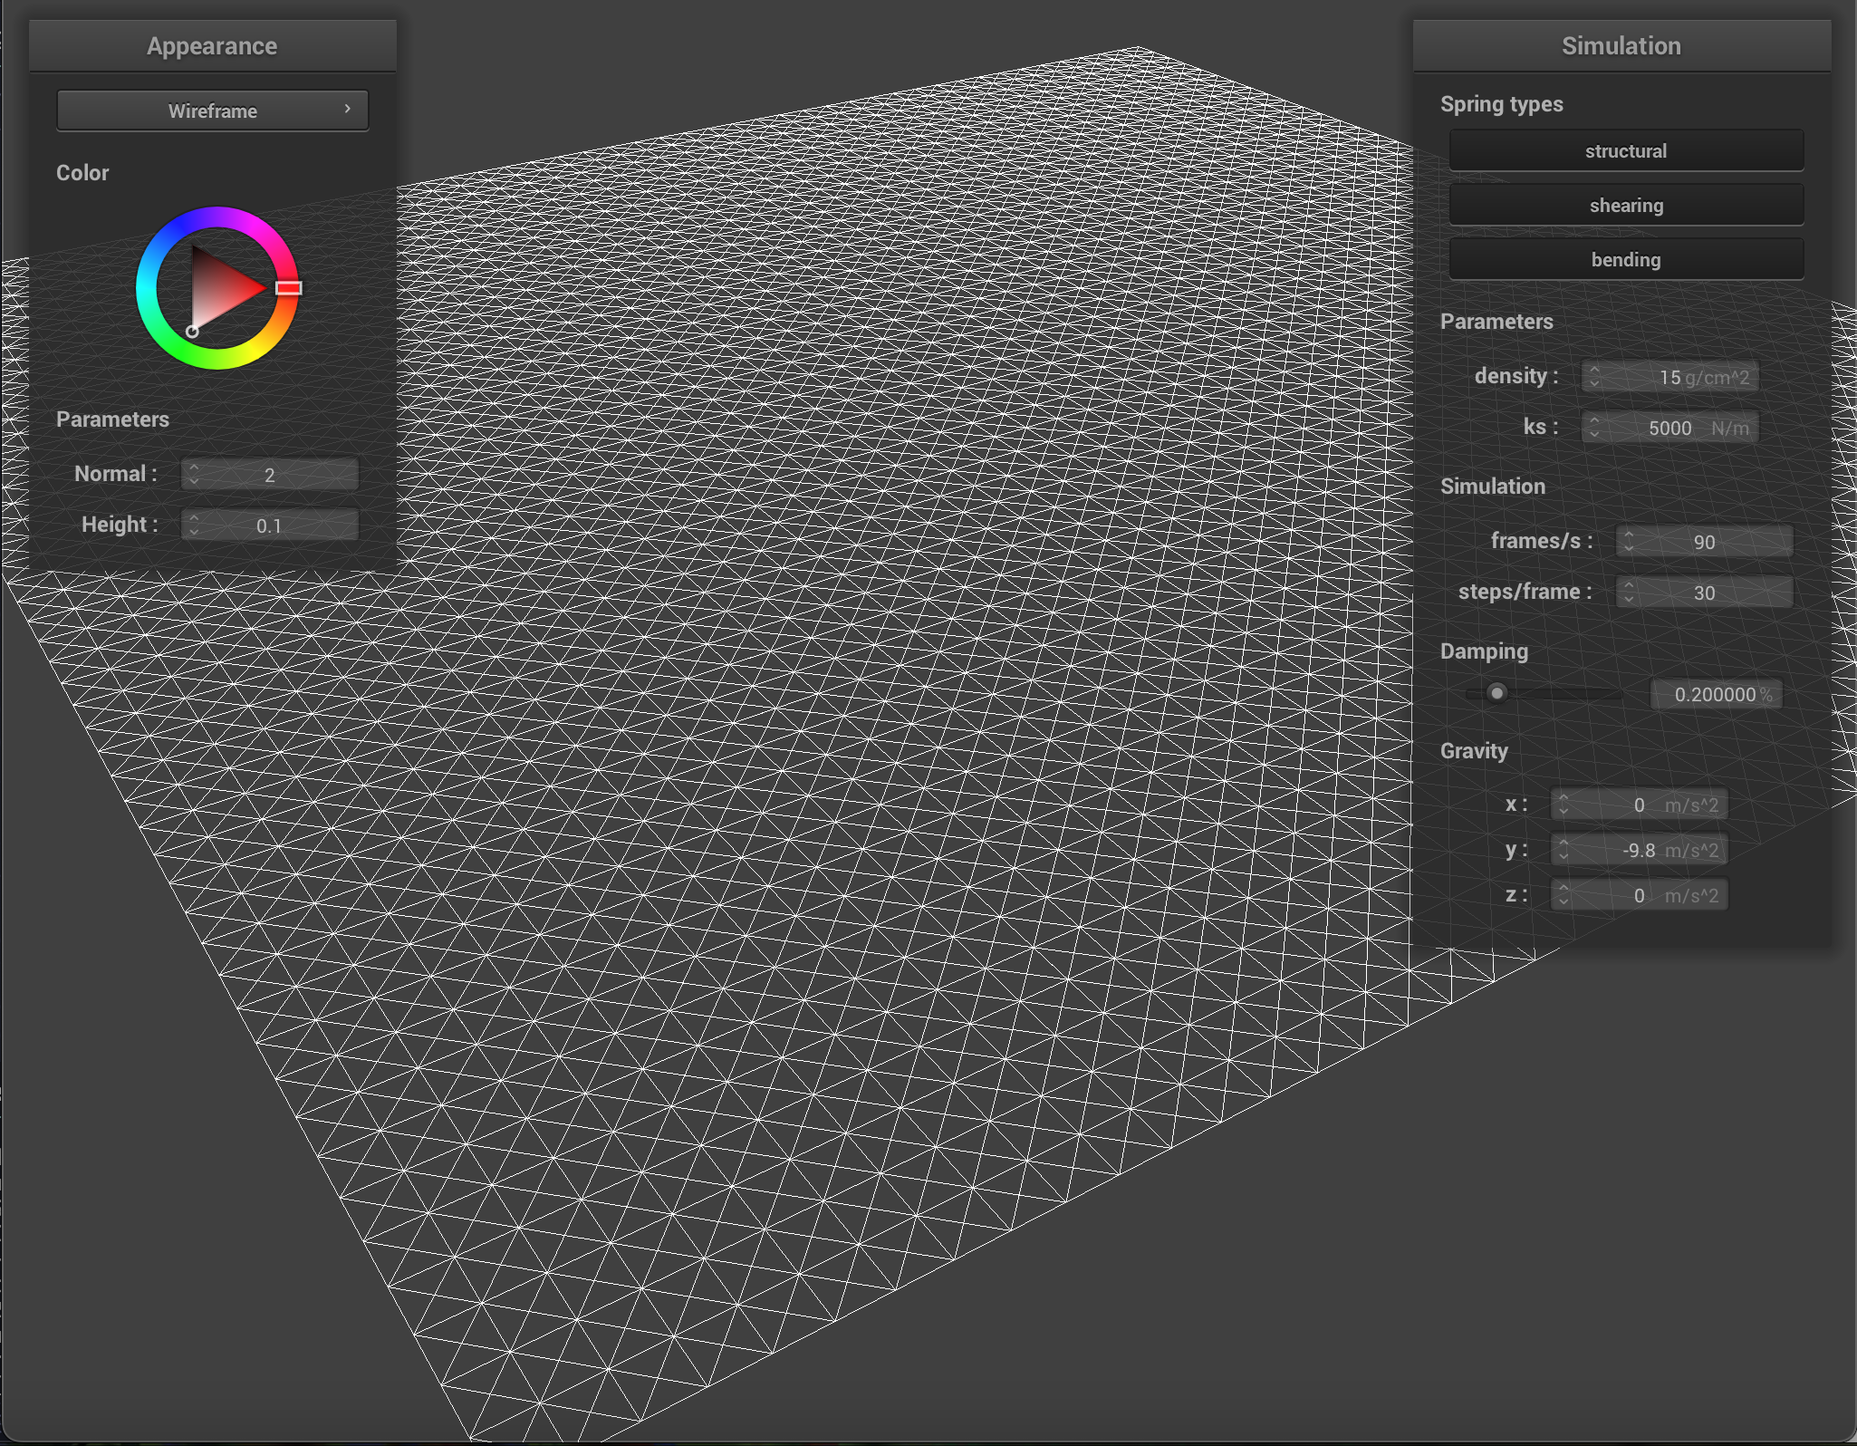Click the red hue marker on the color wheel

[288, 288]
